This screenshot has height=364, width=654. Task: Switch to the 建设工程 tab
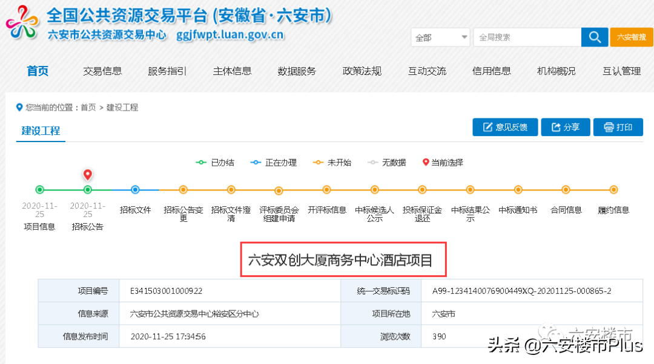[41, 131]
